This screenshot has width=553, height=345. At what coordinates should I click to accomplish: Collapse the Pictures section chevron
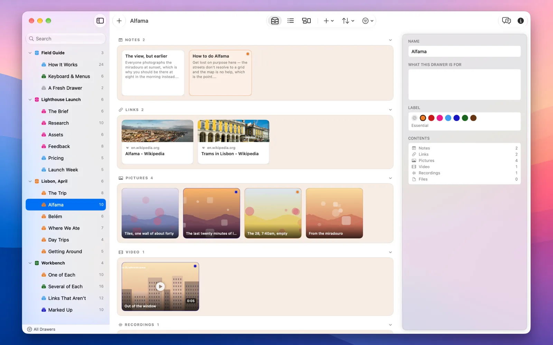tap(390, 178)
